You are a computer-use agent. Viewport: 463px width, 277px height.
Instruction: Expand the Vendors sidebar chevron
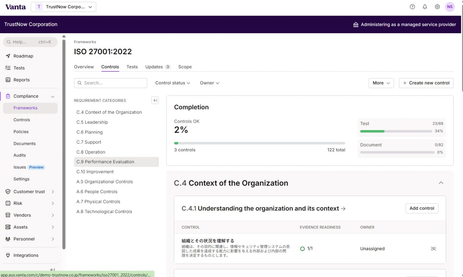click(x=53, y=215)
